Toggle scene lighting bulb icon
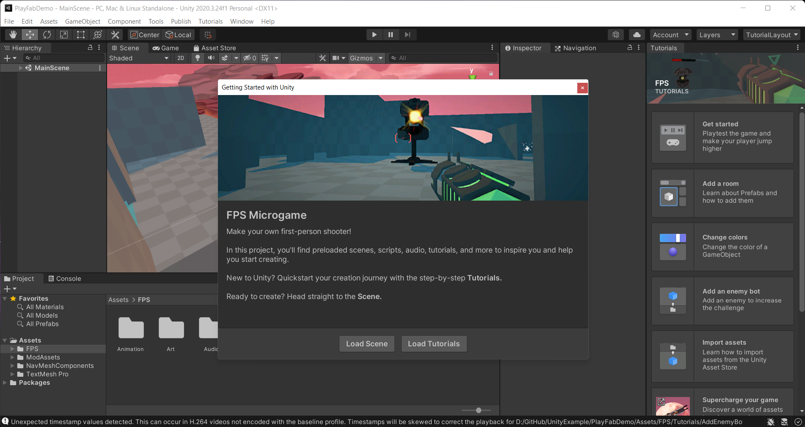 197,58
